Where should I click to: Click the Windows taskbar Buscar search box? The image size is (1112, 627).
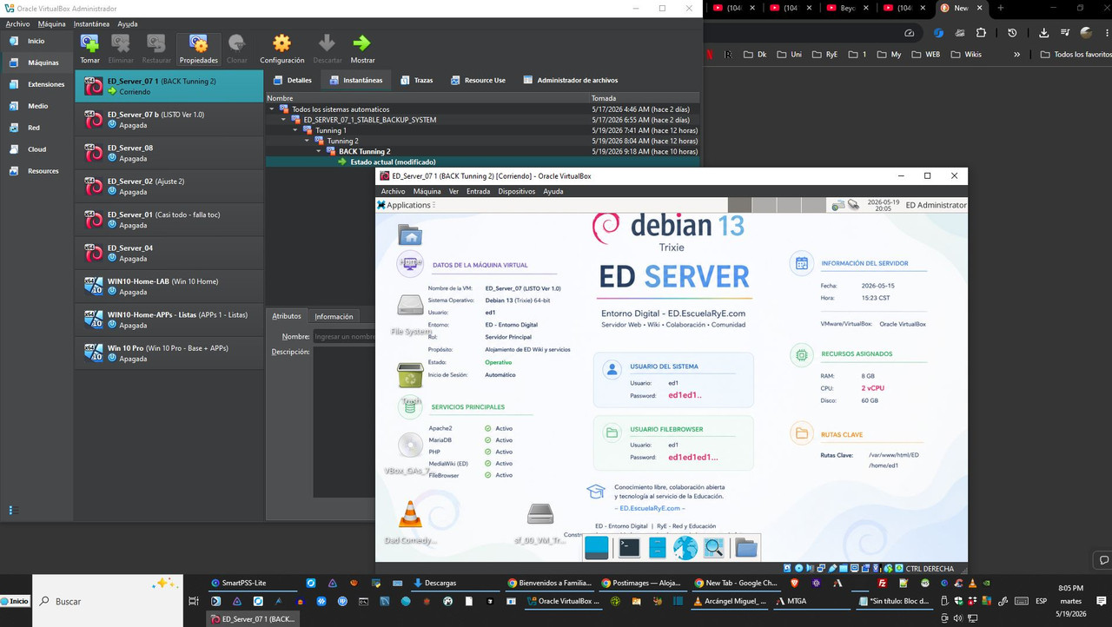point(108,601)
